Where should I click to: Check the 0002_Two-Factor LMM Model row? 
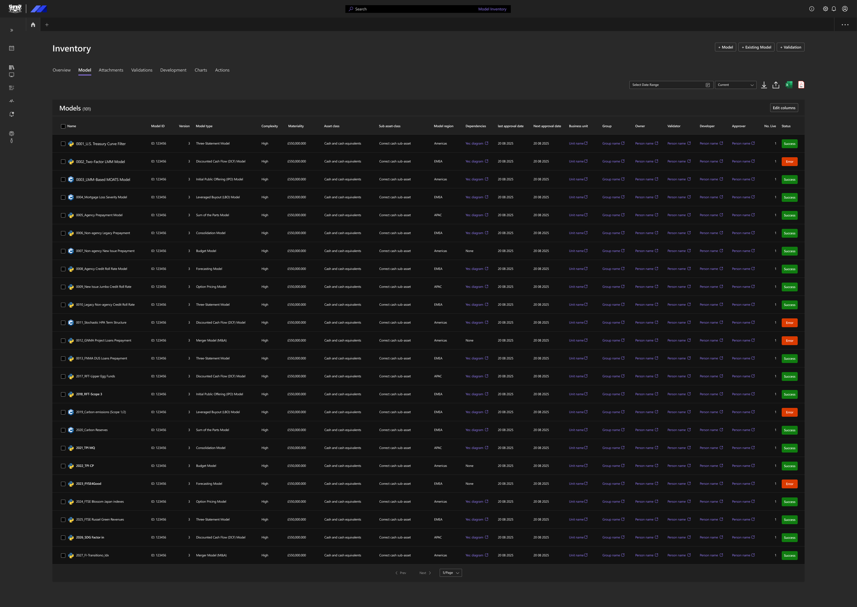[63, 162]
